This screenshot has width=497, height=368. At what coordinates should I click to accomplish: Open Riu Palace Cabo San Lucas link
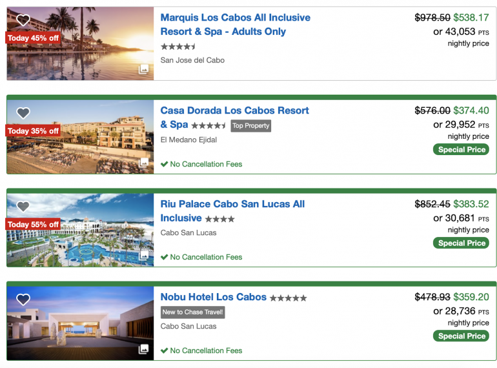coord(232,204)
